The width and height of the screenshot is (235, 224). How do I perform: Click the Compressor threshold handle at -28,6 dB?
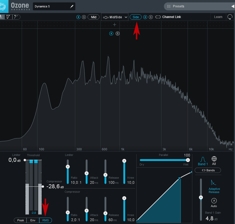[43, 187]
